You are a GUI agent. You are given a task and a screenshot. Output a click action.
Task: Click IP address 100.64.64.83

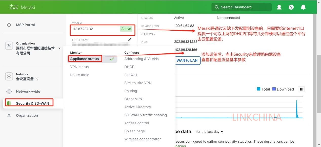[184, 26]
